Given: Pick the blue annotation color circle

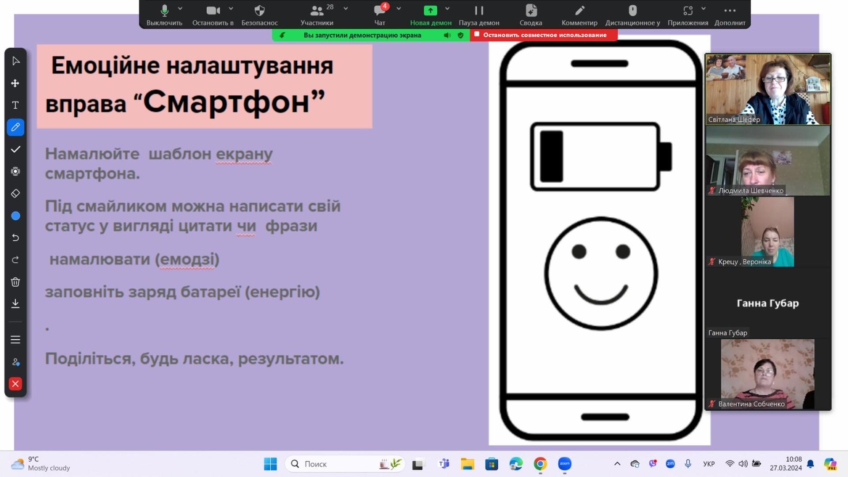Looking at the screenshot, I should point(15,216).
